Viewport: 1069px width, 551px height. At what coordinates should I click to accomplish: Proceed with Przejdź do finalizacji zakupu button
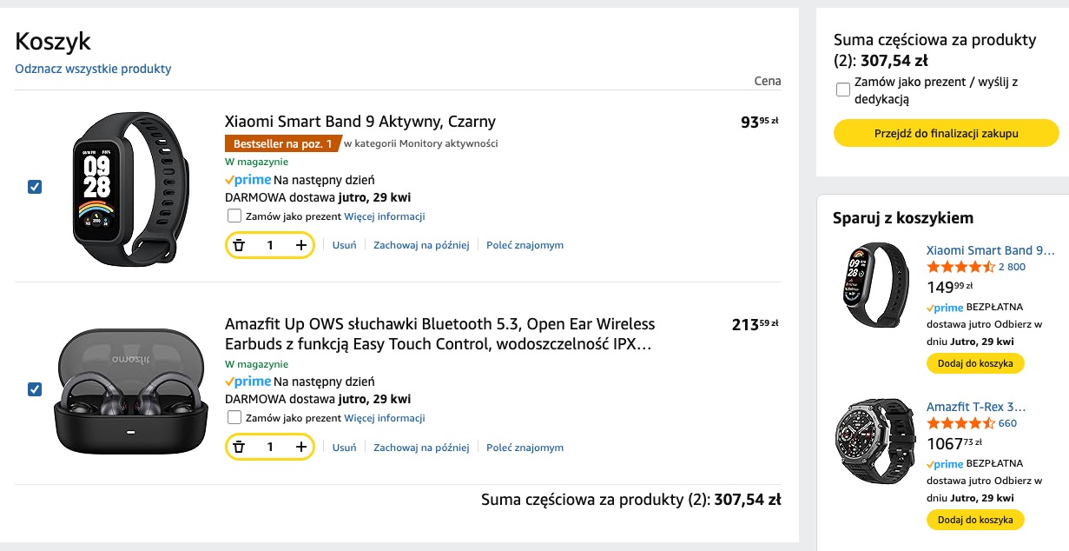coord(947,133)
